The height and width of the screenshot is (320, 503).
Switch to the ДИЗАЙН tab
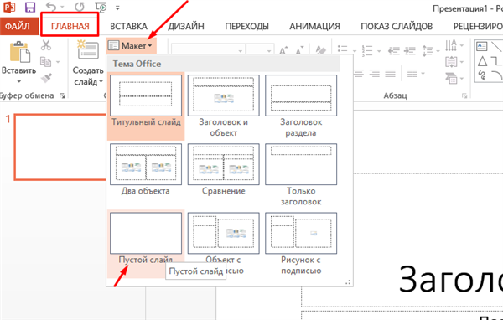point(186,26)
